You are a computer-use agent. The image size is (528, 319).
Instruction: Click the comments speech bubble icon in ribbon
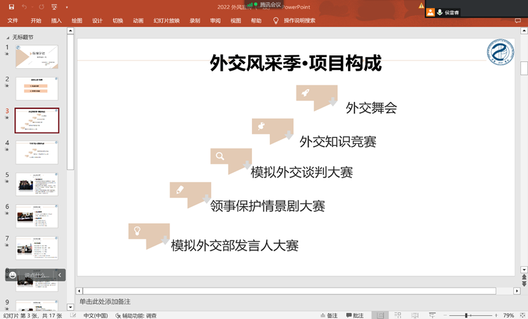518,20
